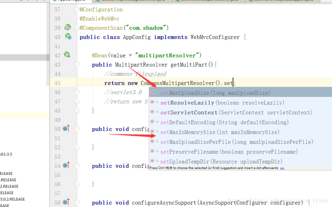
Task: Click the override gutter icon on line 58
Action: (66, 202)
